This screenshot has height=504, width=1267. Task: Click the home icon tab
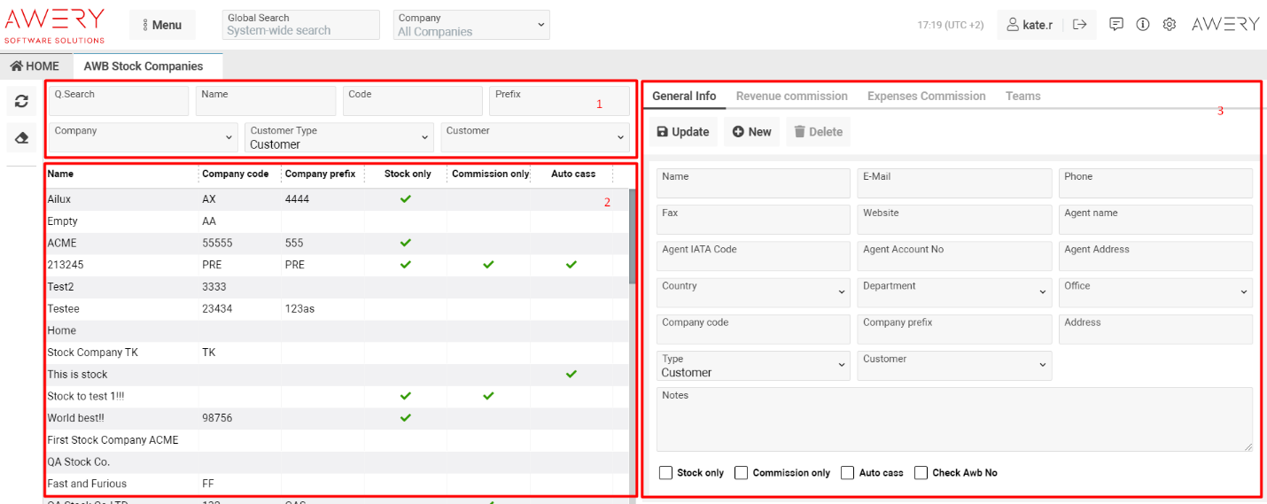coord(35,66)
